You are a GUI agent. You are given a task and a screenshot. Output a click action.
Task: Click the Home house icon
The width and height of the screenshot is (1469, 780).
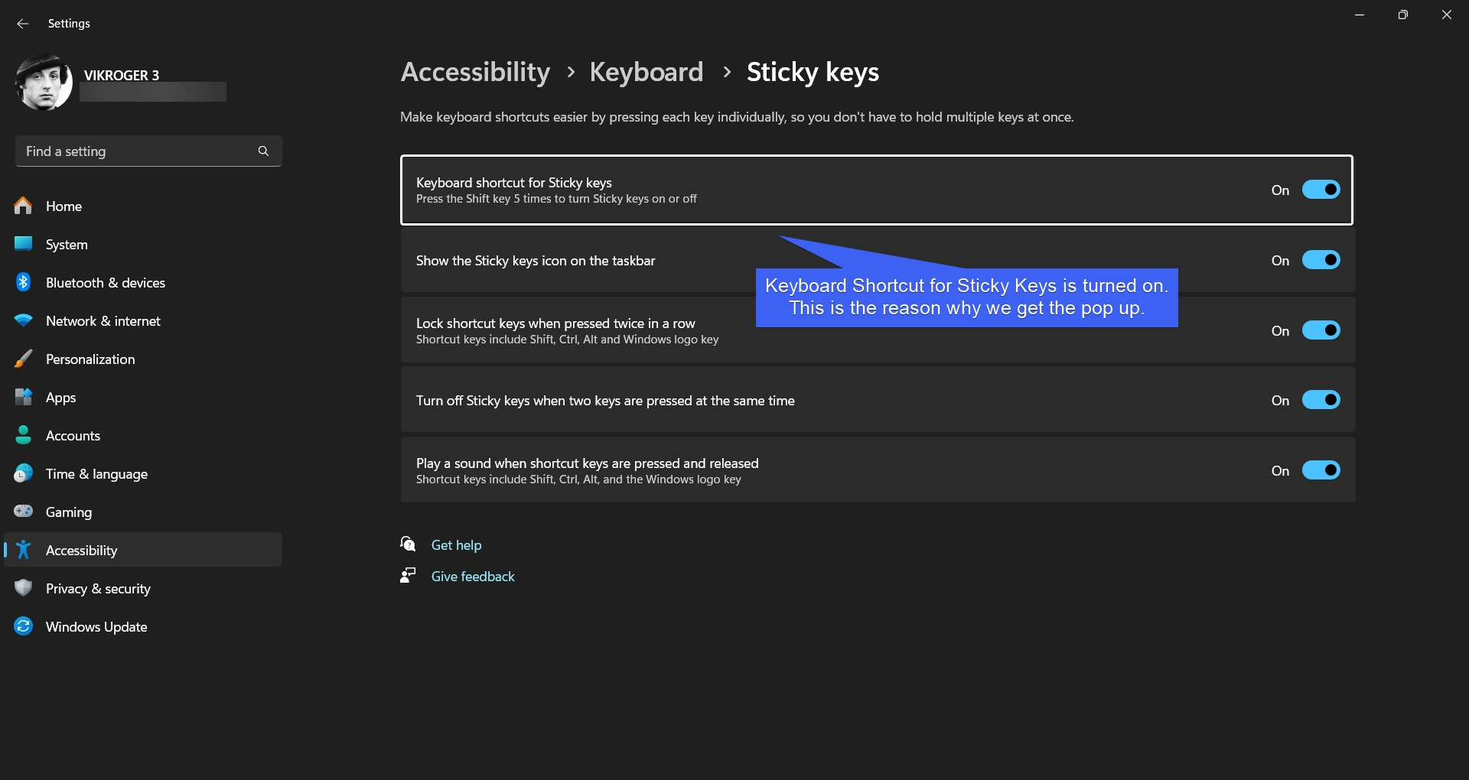pyautogui.click(x=24, y=206)
